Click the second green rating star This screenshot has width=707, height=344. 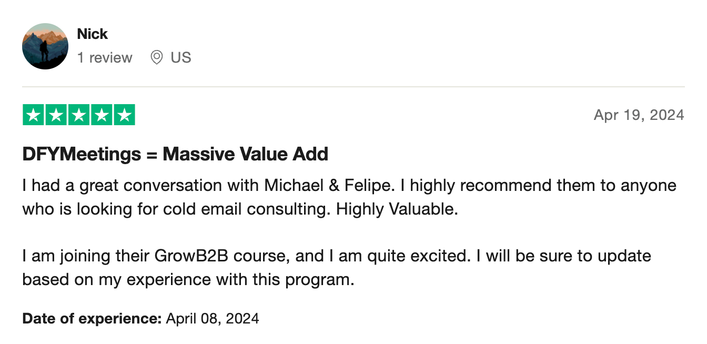[56, 115]
